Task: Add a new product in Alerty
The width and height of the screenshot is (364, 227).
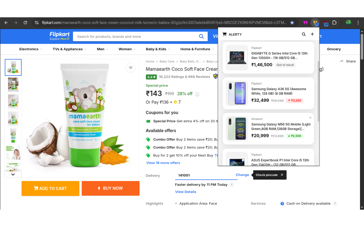Action: pyautogui.click(x=312, y=34)
